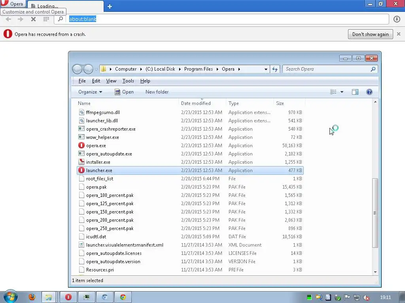This screenshot has width=405, height=303.
Task: Open Opera Speed Dial grid icon
Action: click(46, 19)
